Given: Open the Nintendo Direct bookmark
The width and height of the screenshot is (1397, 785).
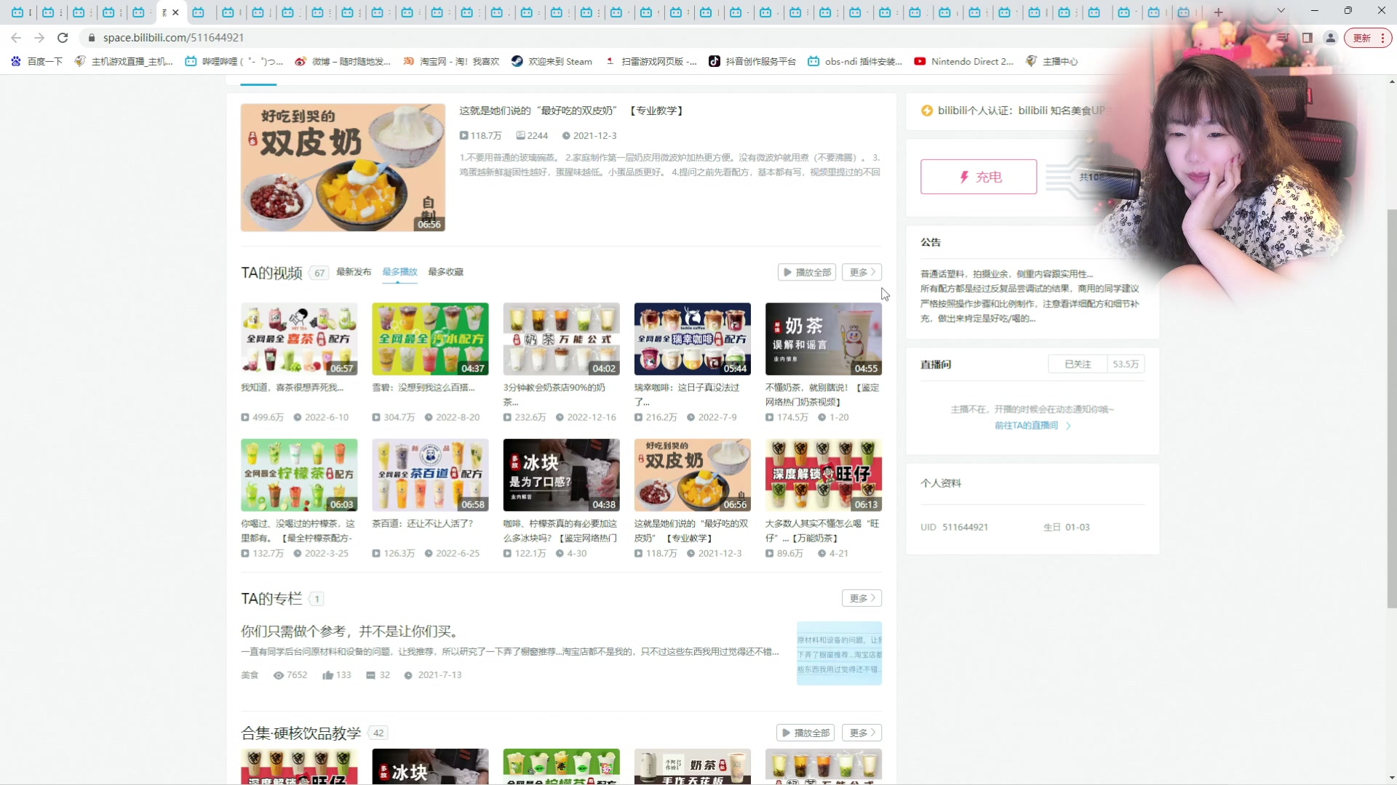Looking at the screenshot, I should (x=964, y=62).
